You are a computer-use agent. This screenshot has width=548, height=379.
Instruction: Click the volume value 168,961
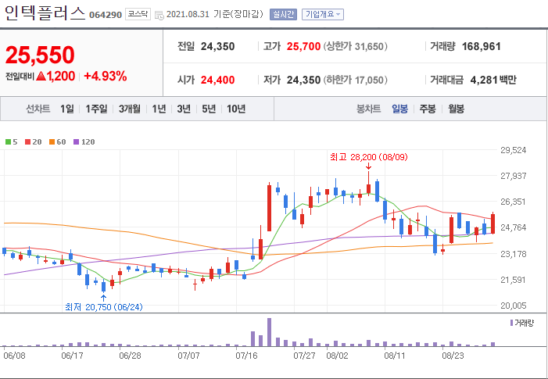482,46
